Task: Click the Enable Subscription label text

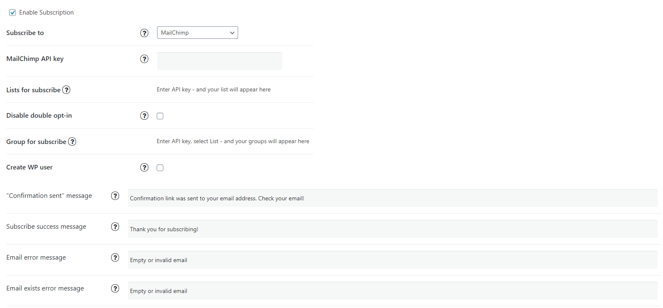Action: click(x=46, y=13)
